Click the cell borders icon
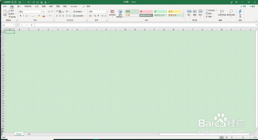The image size is (258, 140). click(33, 16)
